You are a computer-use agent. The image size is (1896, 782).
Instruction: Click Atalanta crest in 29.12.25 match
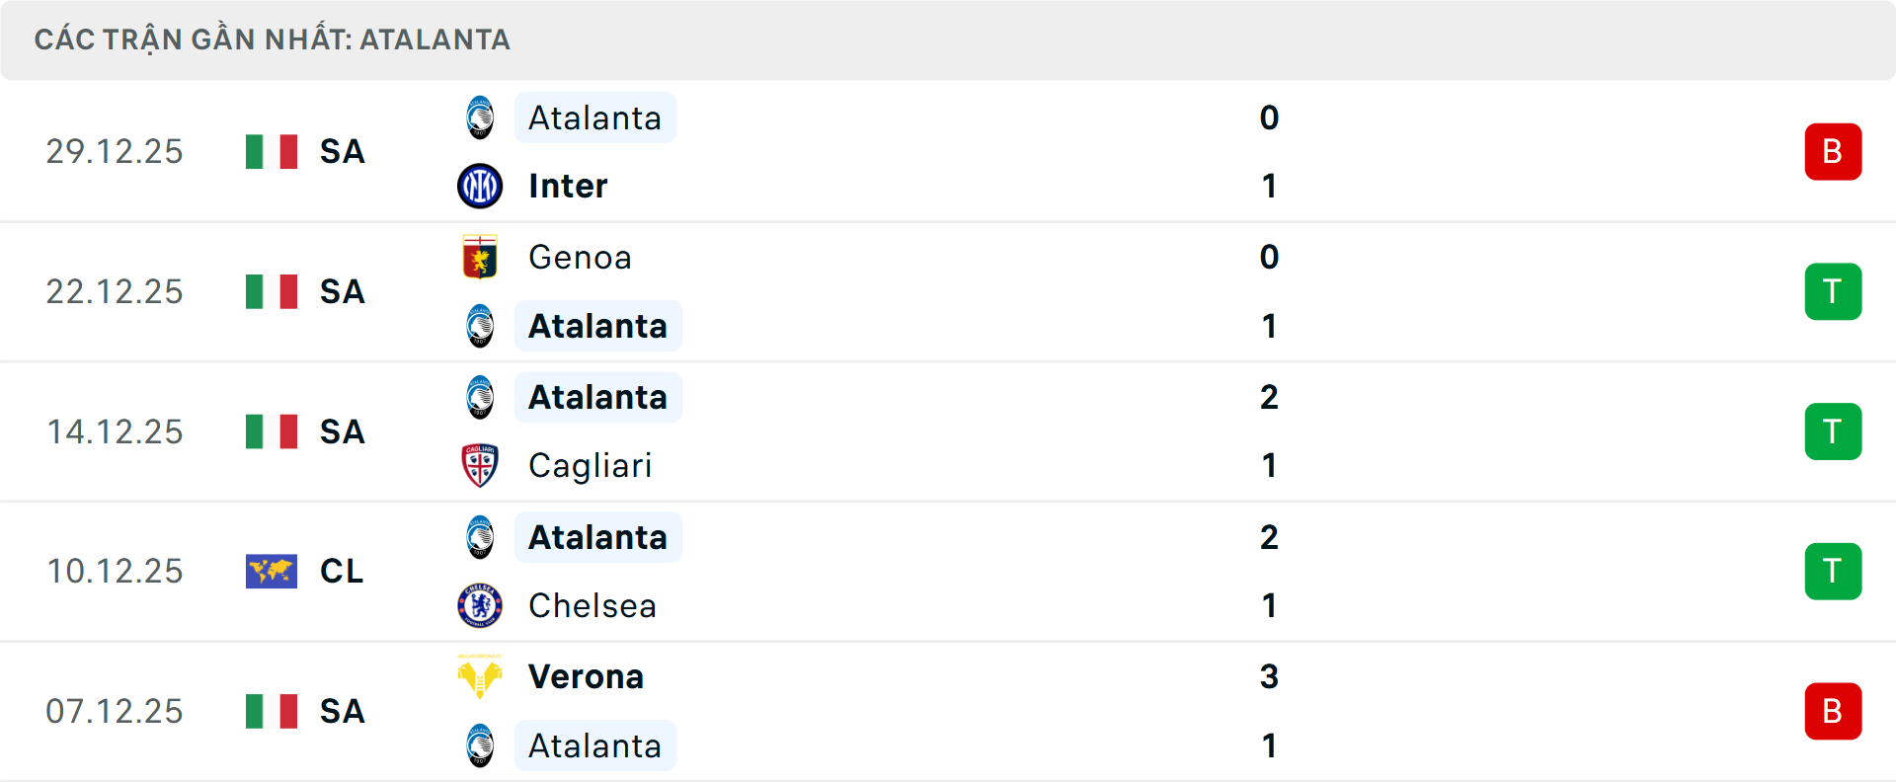tap(480, 117)
